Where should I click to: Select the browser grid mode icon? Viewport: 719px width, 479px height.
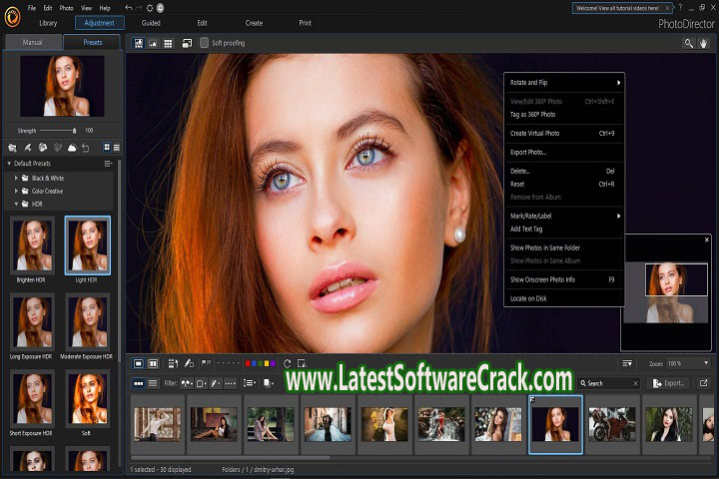tap(169, 43)
